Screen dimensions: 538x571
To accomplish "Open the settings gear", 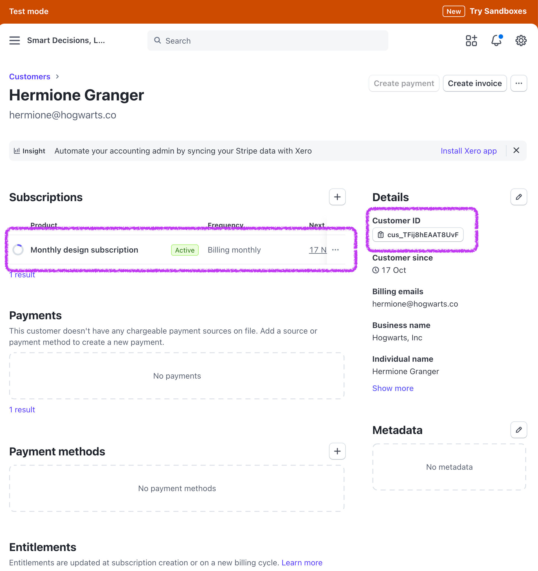I will [521, 41].
